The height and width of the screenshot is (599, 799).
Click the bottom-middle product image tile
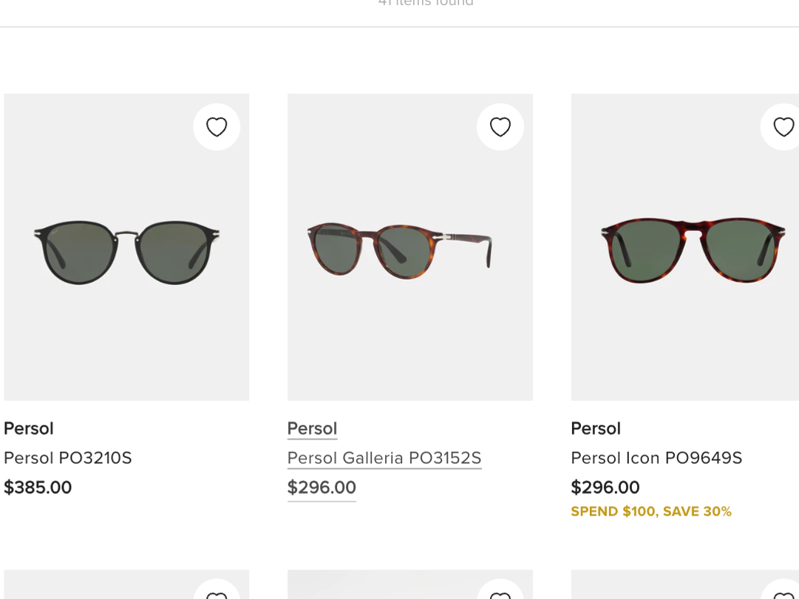(410, 584)
